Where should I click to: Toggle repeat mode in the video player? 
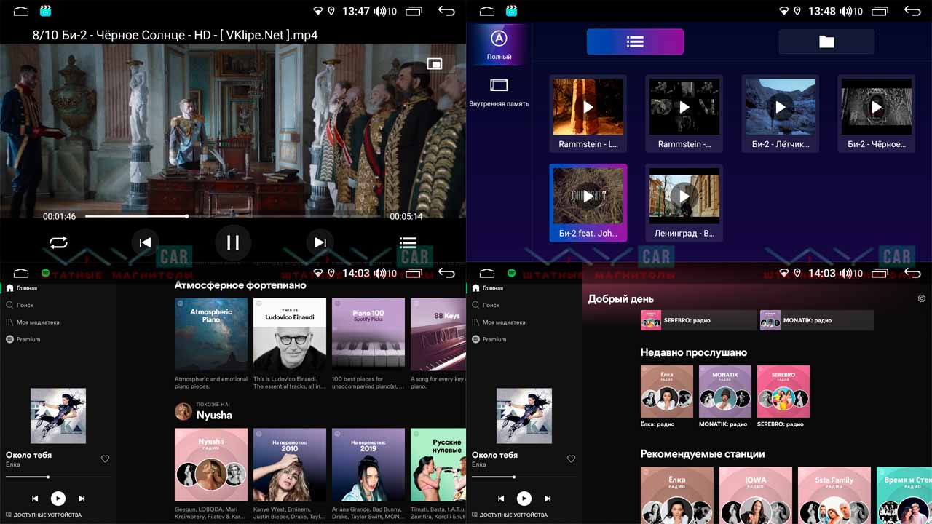[x=58, y=243]
